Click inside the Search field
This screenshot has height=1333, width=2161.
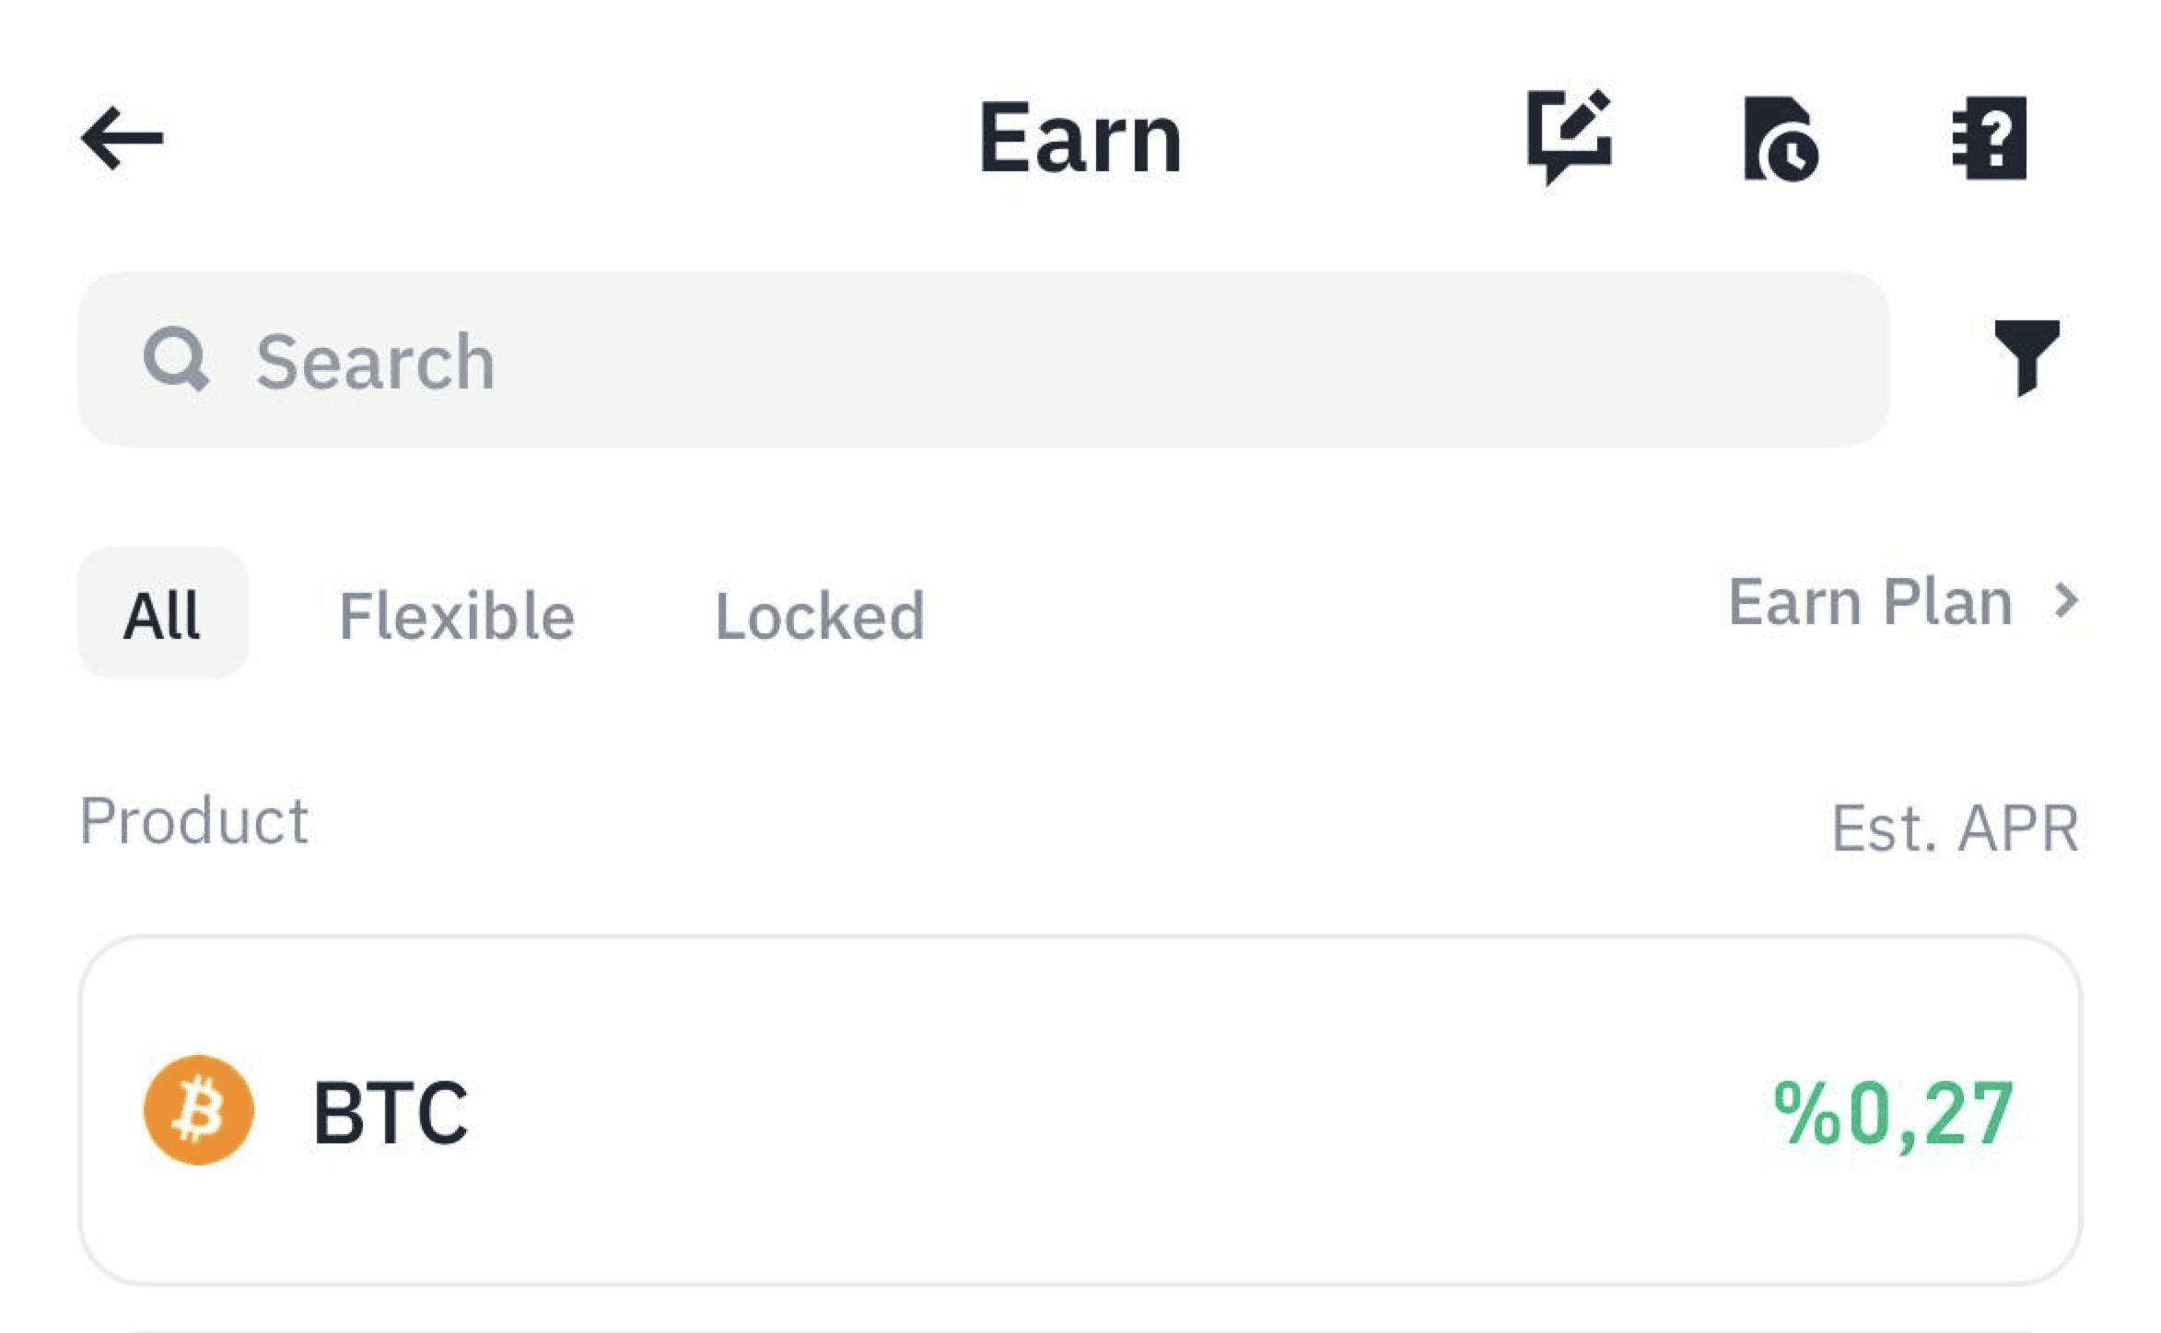point(984,359)
